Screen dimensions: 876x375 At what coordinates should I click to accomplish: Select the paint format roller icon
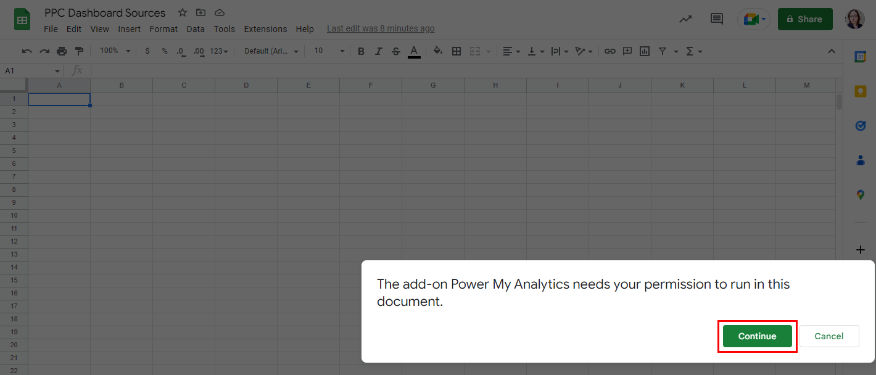[x=79, y=51]
